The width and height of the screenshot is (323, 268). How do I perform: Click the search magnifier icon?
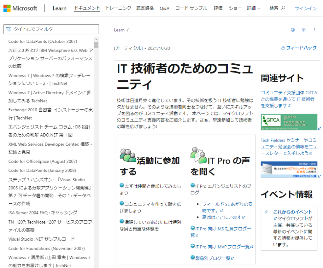(283, 8)
